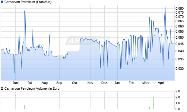
Task: Click the 0,040 price axis label
Action: [x=179, y=51]
